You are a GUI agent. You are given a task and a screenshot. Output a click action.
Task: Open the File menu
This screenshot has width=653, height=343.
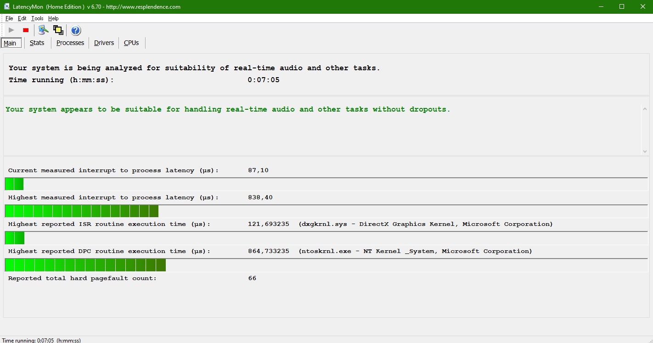click(9, 18)
